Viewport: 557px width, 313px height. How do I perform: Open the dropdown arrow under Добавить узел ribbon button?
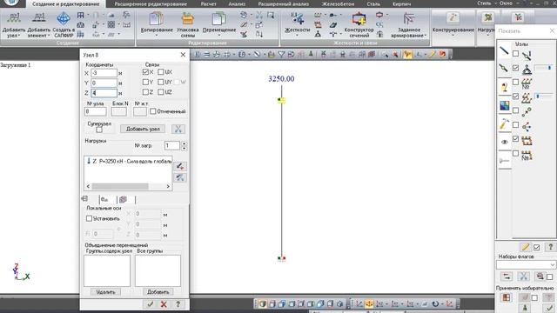[x=18, y=36]
